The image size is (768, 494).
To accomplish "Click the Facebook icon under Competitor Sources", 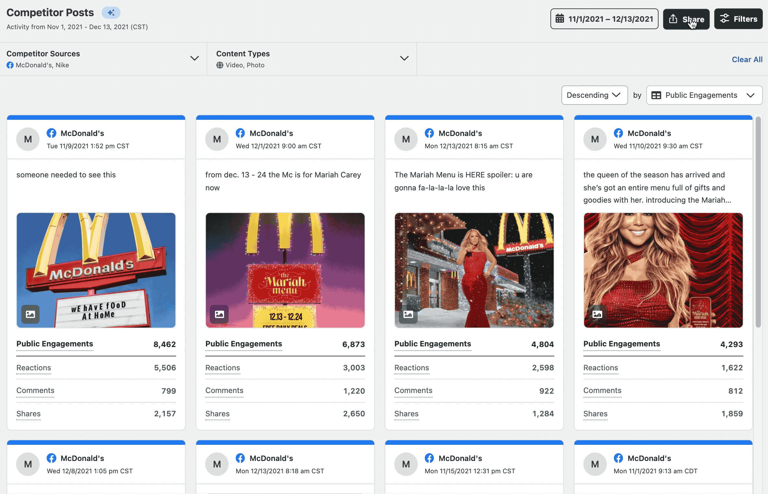I will [10, 65].
